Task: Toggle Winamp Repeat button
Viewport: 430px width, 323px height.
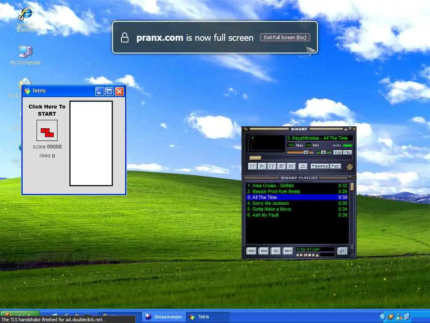Action: [x=336, y=166]
